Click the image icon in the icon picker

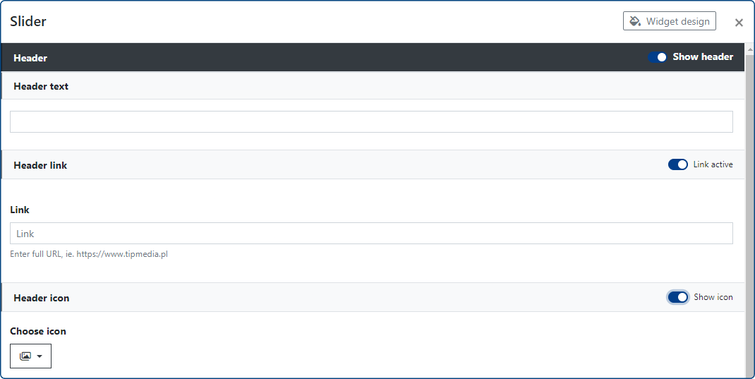[25, 356]
